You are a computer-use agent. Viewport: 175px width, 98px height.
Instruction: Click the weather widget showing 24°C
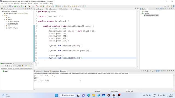7,95
